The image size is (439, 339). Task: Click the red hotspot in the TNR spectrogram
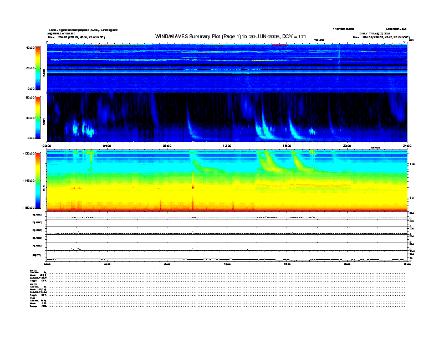coord(193,187)
